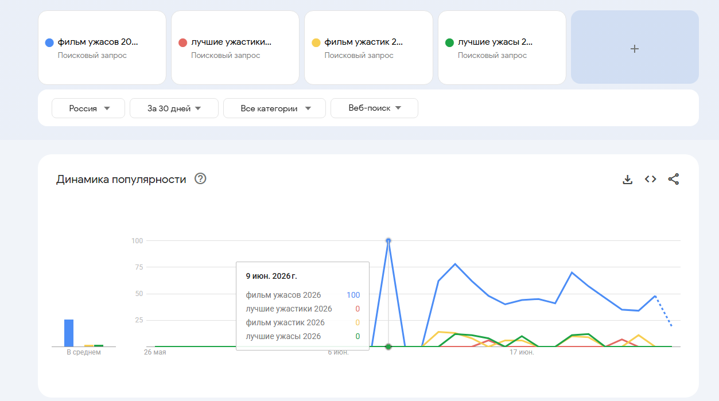Click the 75 y-axis label
The height and width of the screenshot is (401, 719).
[x=138, y=267]
